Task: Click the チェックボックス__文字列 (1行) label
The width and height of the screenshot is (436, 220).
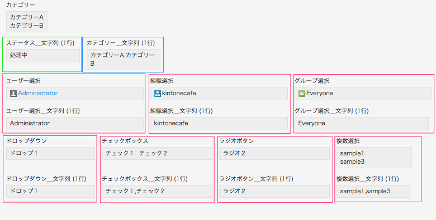Action: 145,179
